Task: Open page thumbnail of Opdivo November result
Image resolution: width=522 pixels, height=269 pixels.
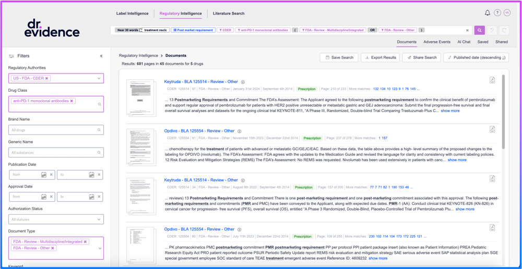Action: [141, 147]
